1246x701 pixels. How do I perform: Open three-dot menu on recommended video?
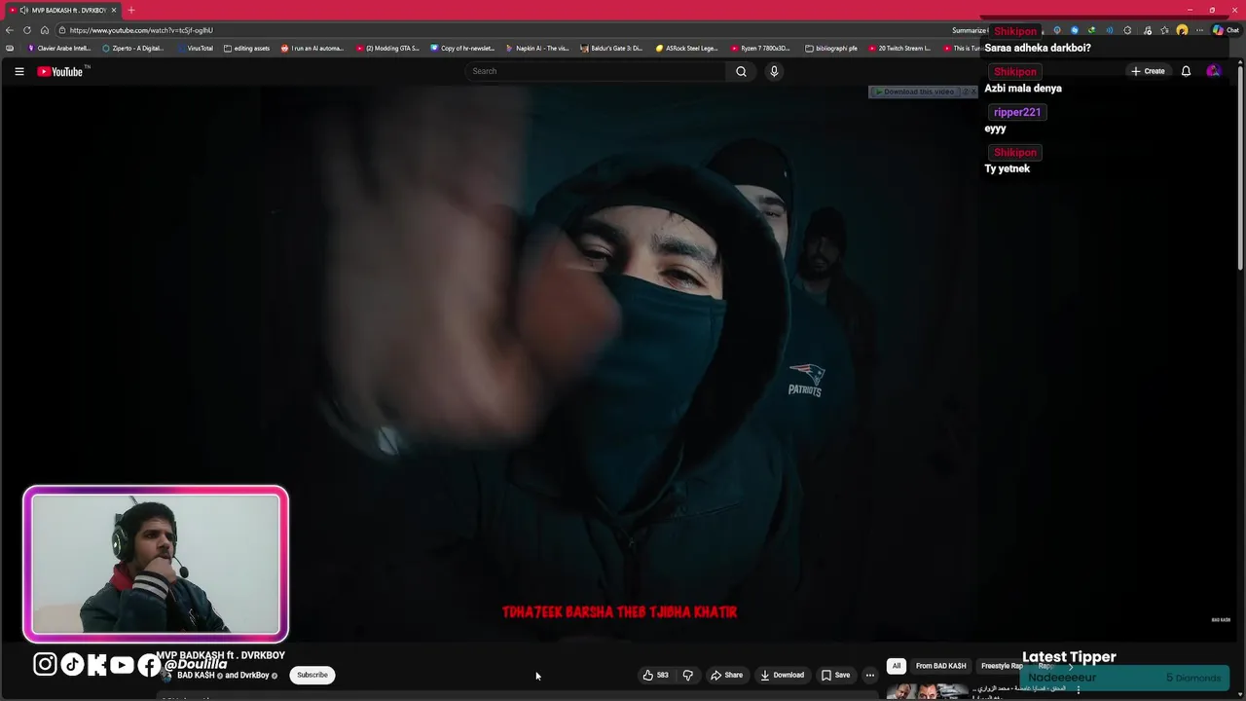(x=1078, y=690)
